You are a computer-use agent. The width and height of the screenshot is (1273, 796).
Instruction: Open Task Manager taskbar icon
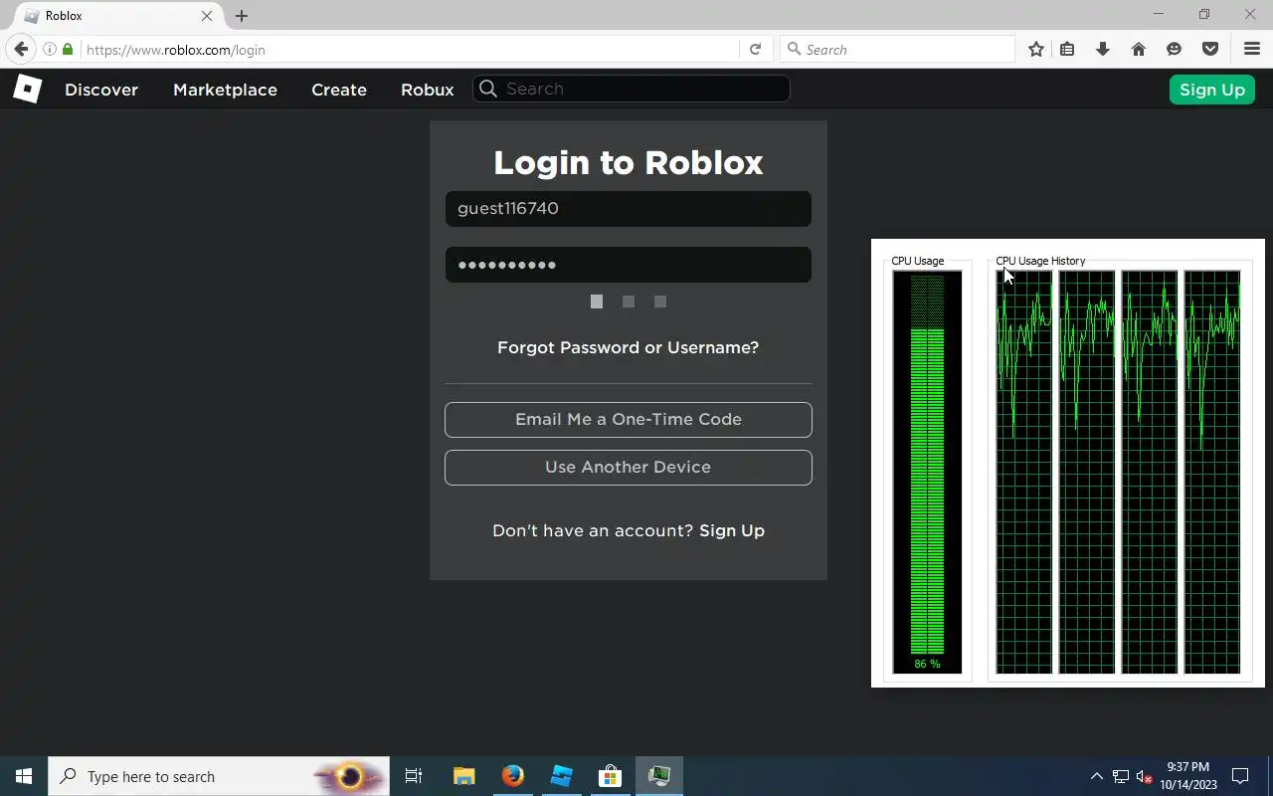[x=659, y=776]
